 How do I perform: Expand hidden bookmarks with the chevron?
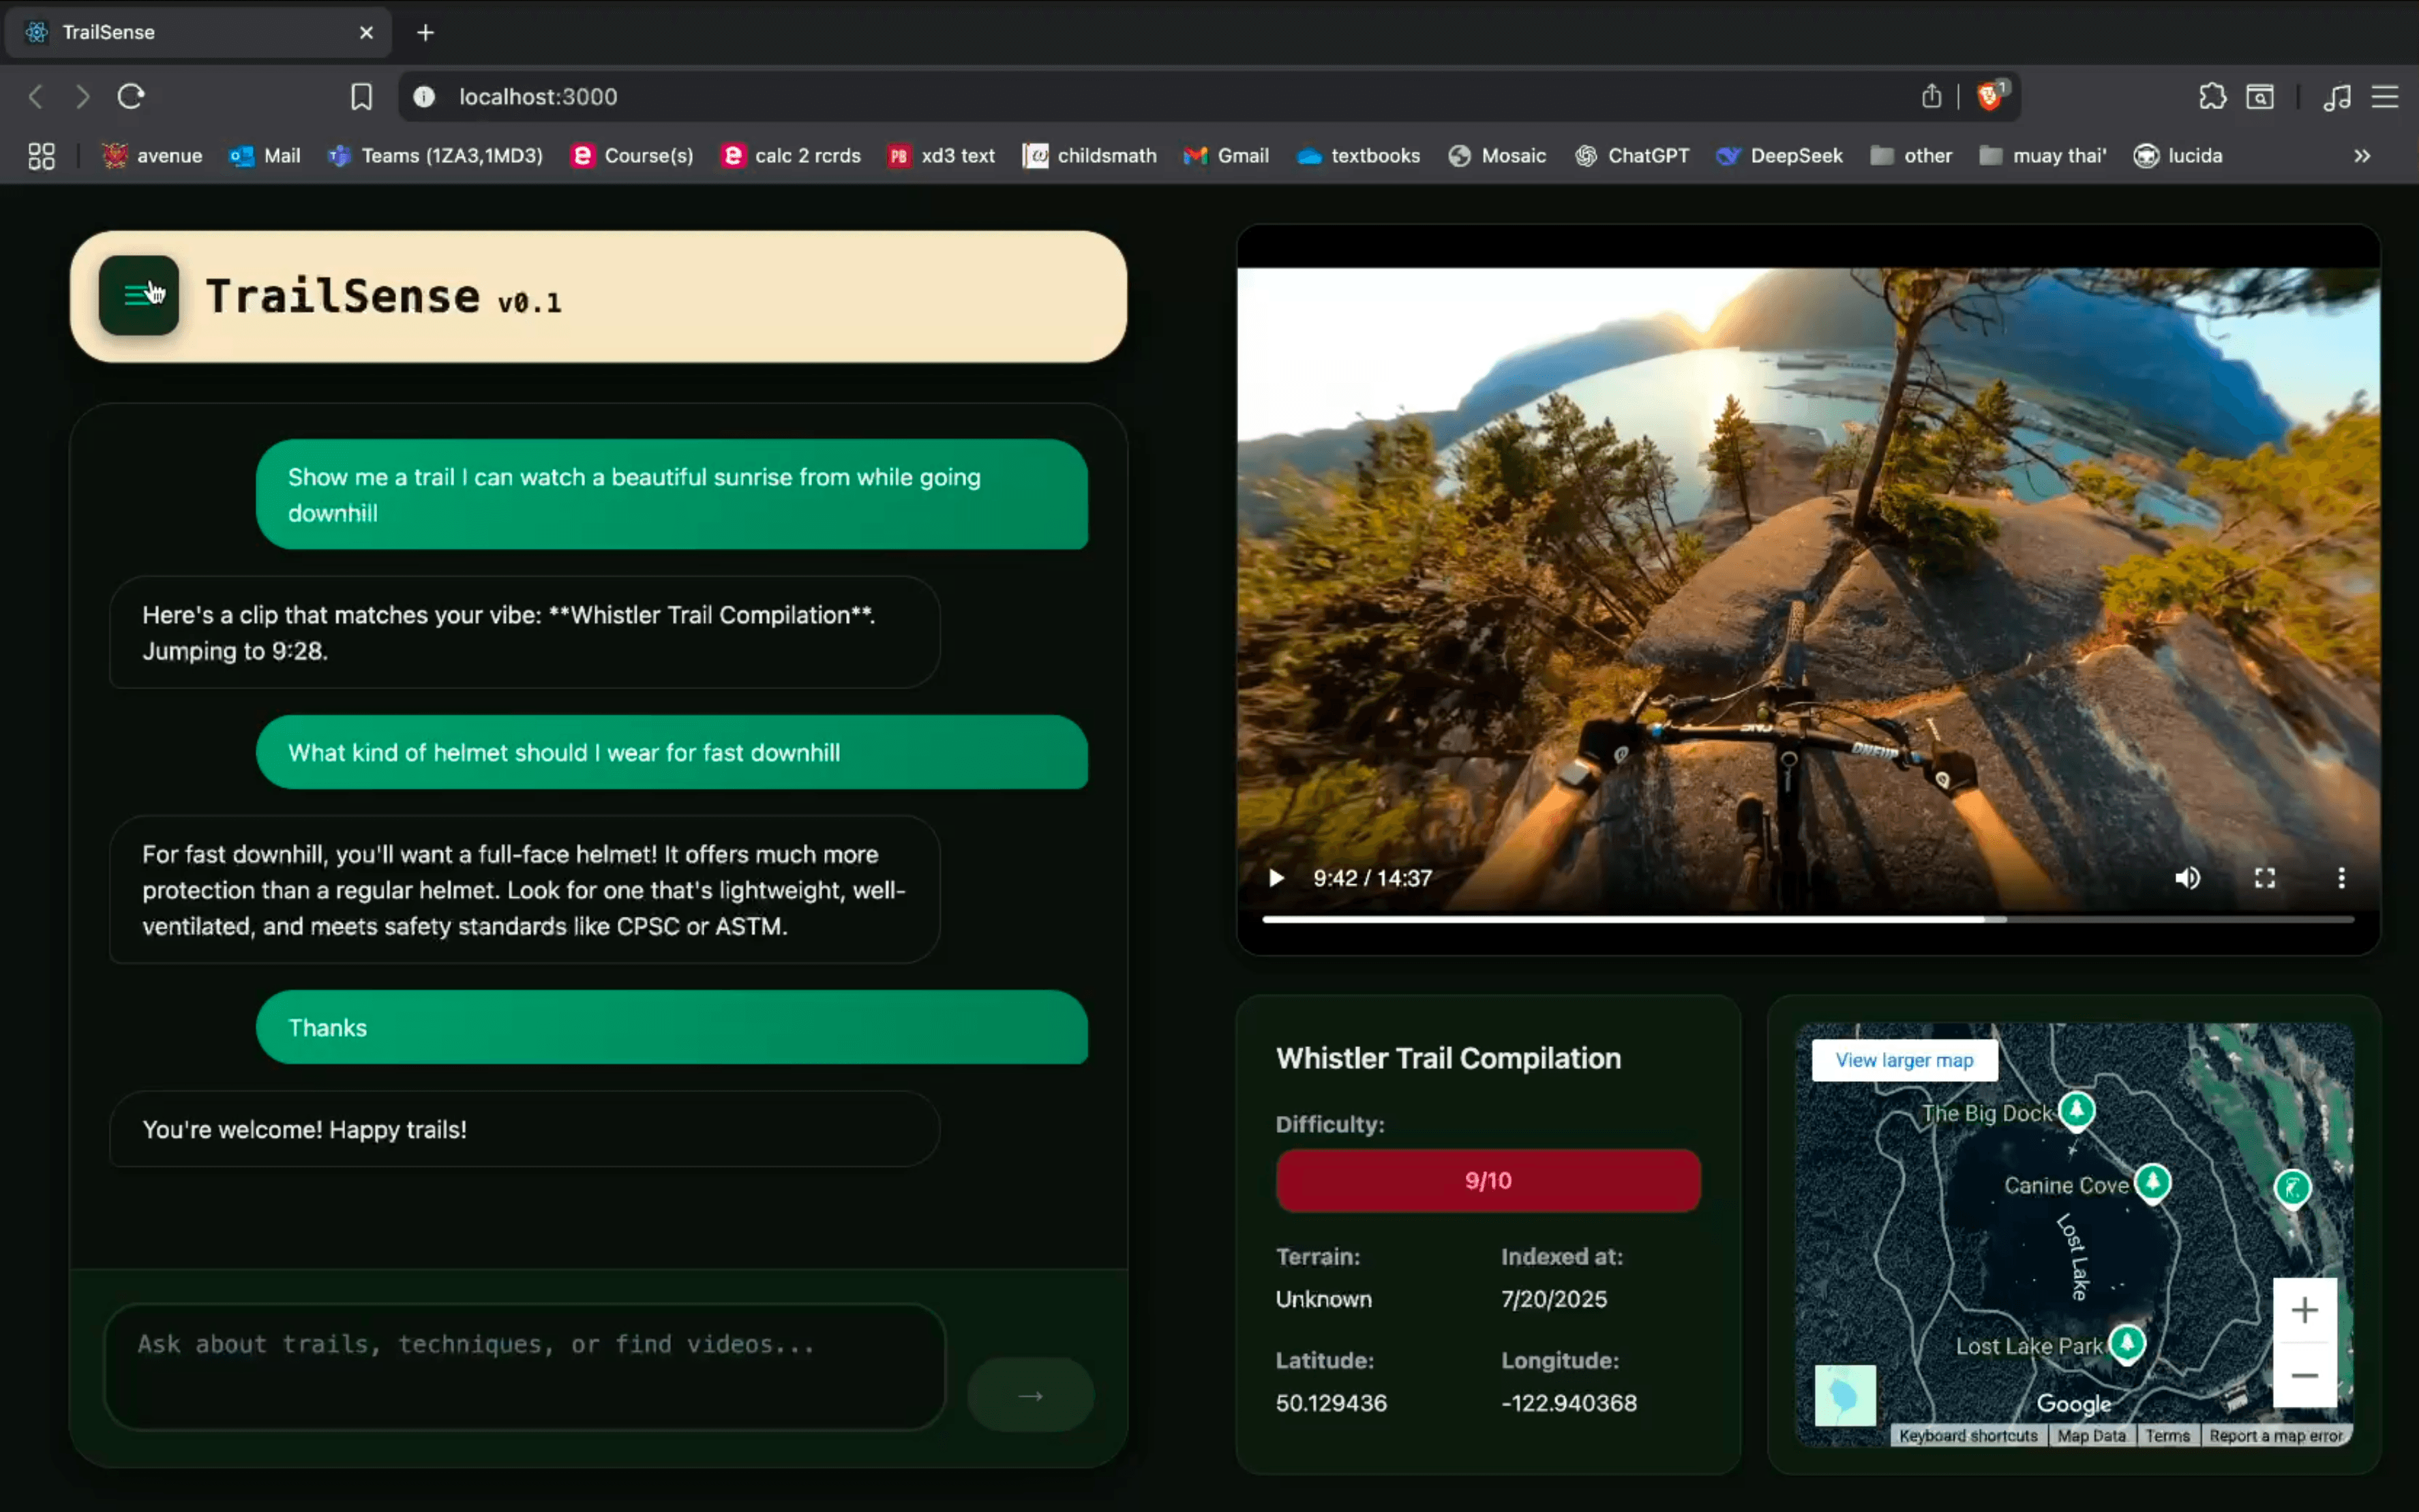click(x=2362, y=156)
